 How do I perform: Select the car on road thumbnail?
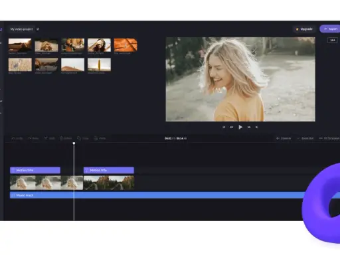(x=46, y=64)
